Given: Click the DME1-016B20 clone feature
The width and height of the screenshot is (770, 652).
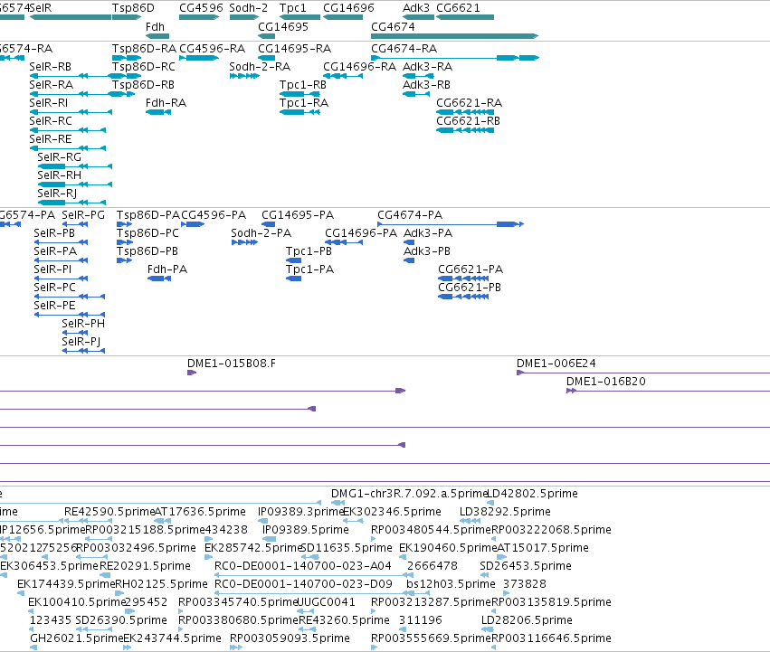Looking at the screenshot, I should click(668, 391).
